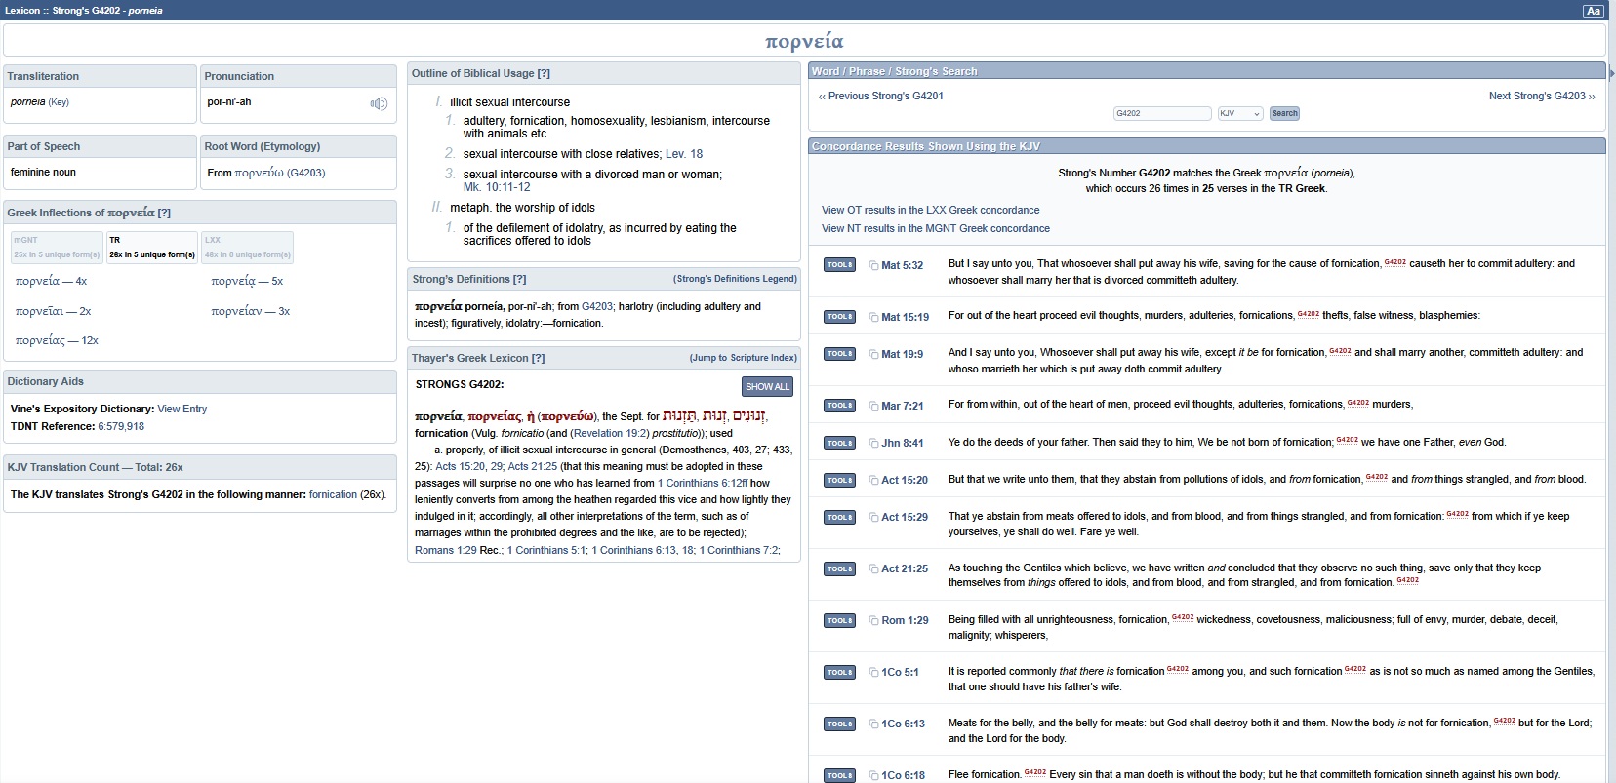Open the Tools menu for Act 21:25
Screen dimensions: 1616x783
pyautogui.click(x=839, y=568)
